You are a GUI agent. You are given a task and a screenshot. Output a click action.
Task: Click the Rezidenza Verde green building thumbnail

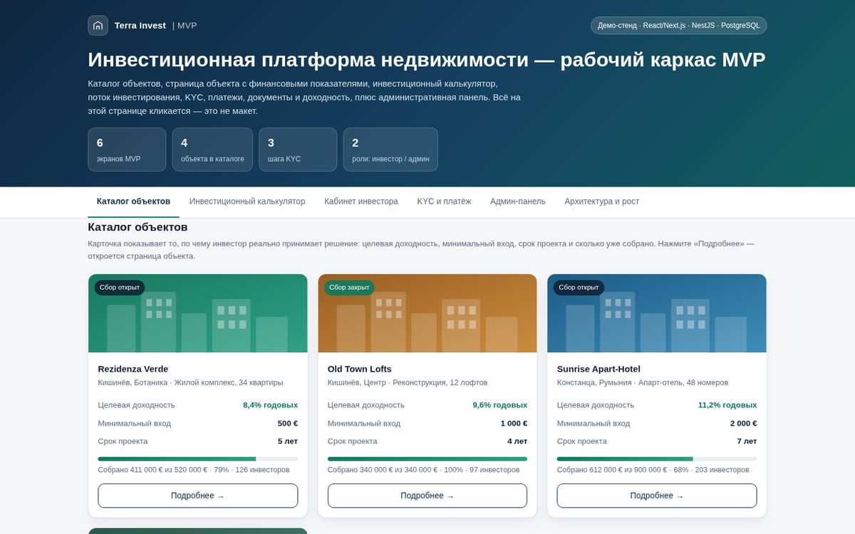(198, 313)
